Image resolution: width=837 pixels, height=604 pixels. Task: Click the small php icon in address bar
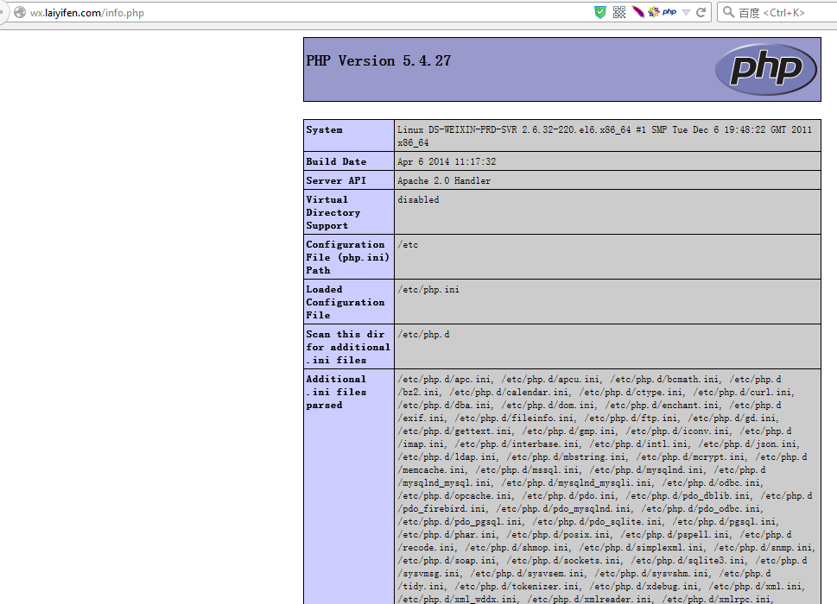click(x=669, y=12)
